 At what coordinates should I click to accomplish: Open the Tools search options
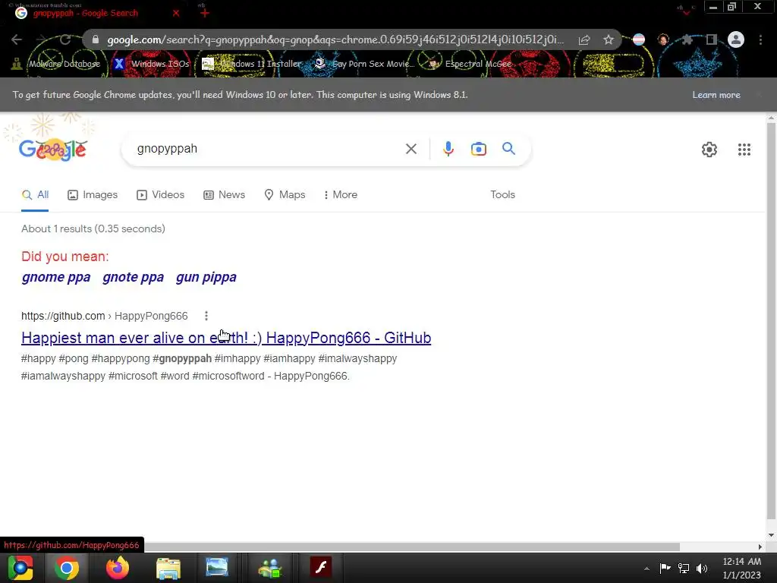pos(502,195)
